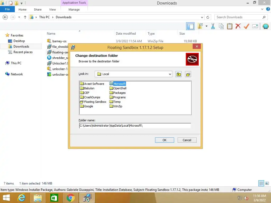Open the File menu in Explorer

pos(7,9)
